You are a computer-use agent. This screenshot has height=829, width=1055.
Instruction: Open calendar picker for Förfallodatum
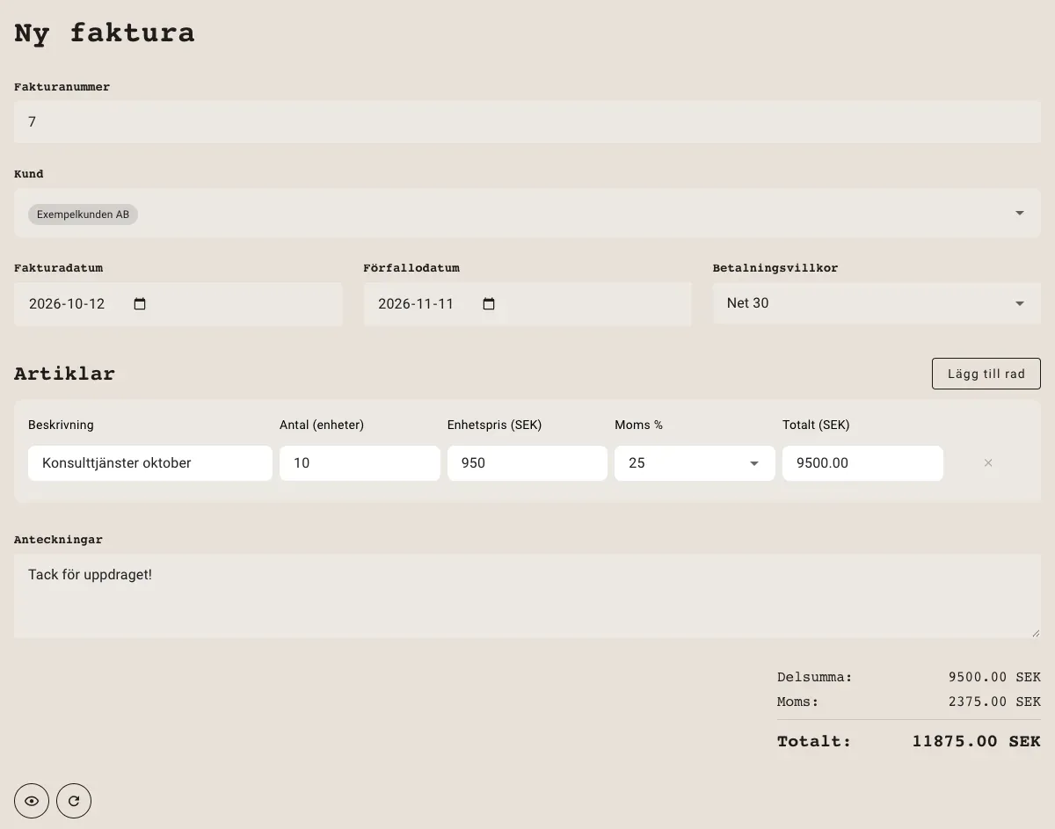[489, 304]
